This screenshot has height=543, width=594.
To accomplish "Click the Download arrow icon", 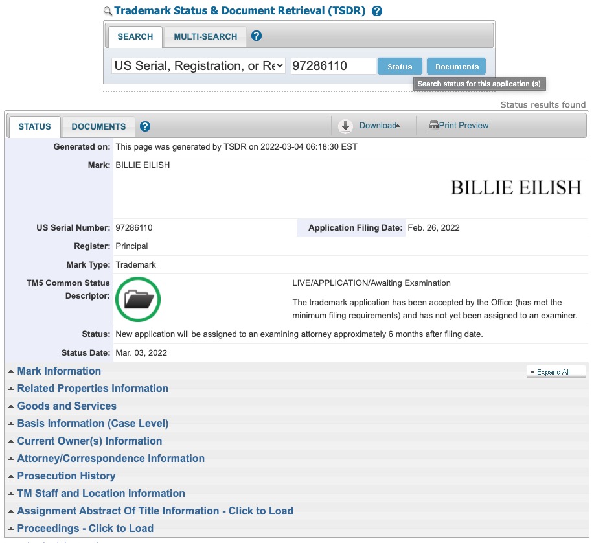I will click(x=345, y=125).
